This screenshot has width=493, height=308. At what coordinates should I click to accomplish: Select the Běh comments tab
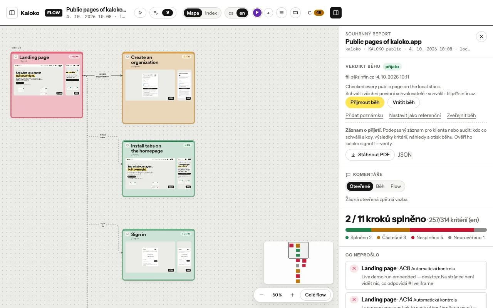coord(380,186)
